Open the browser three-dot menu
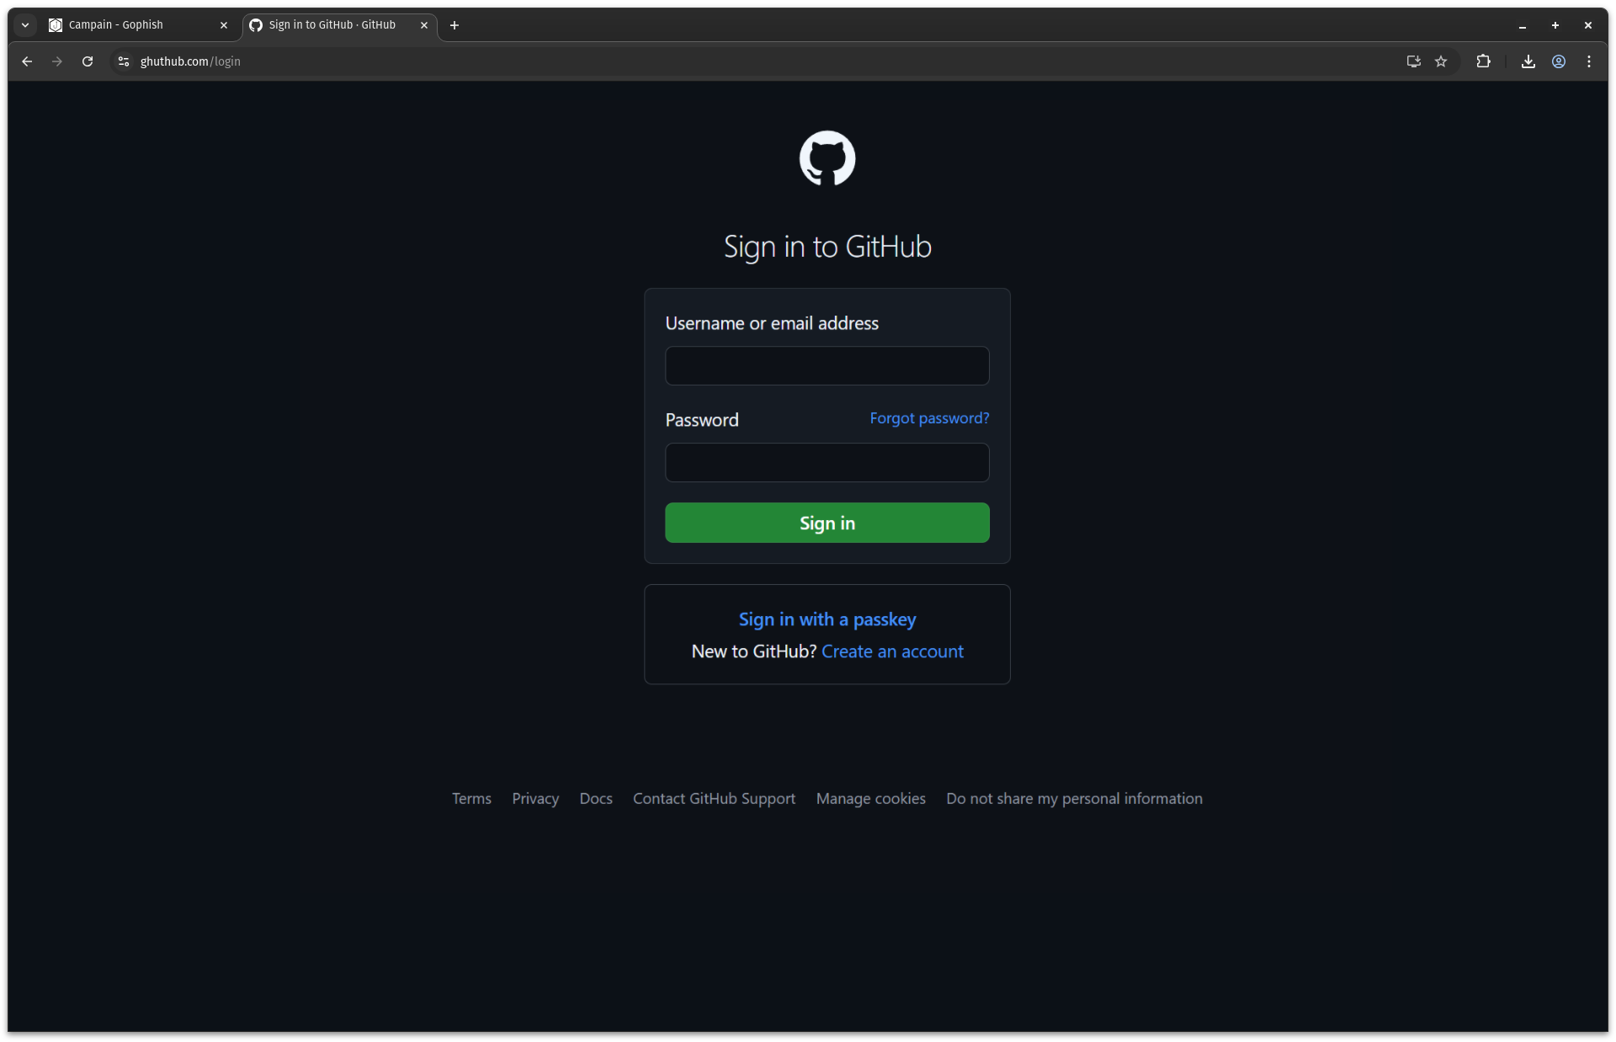 point(1589,61)
